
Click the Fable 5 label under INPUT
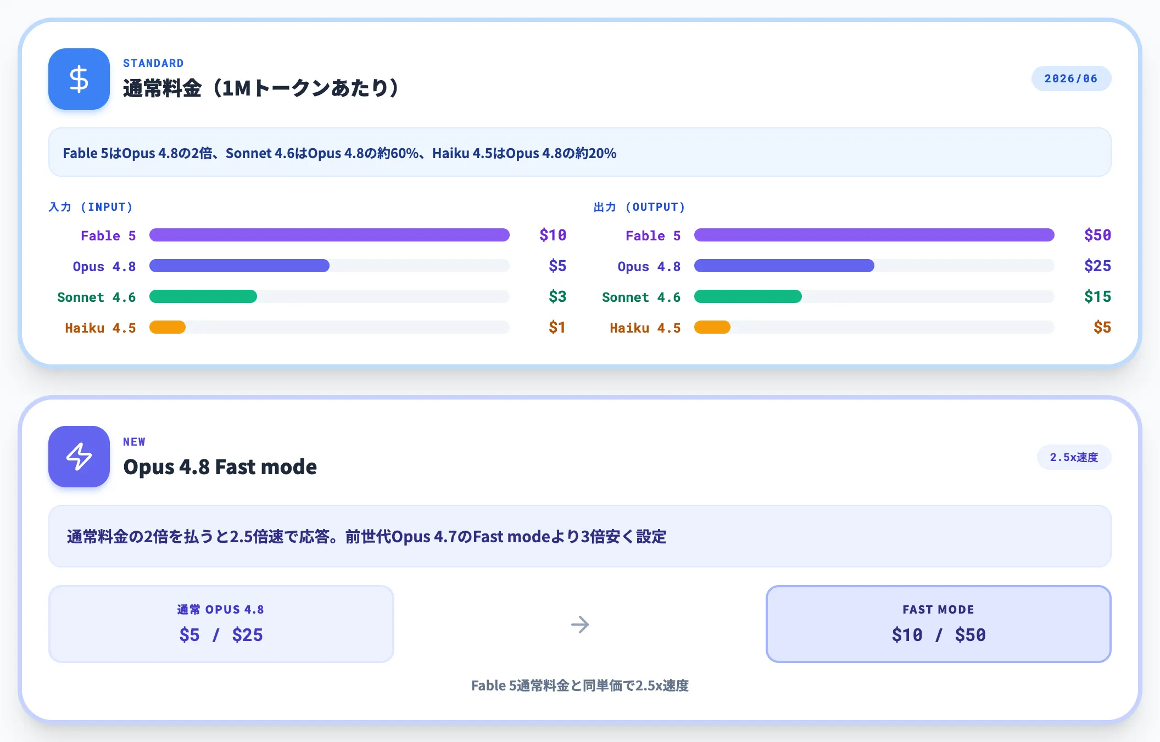(108, 235)
